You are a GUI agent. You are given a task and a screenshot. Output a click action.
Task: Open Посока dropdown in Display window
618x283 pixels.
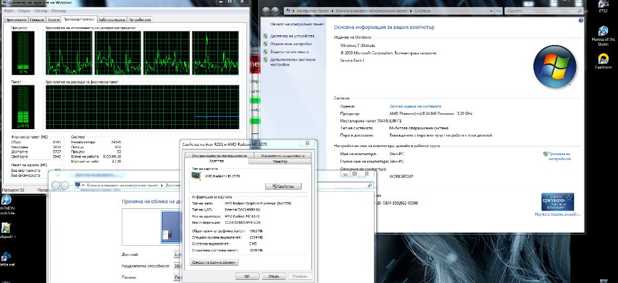point(176,277)
